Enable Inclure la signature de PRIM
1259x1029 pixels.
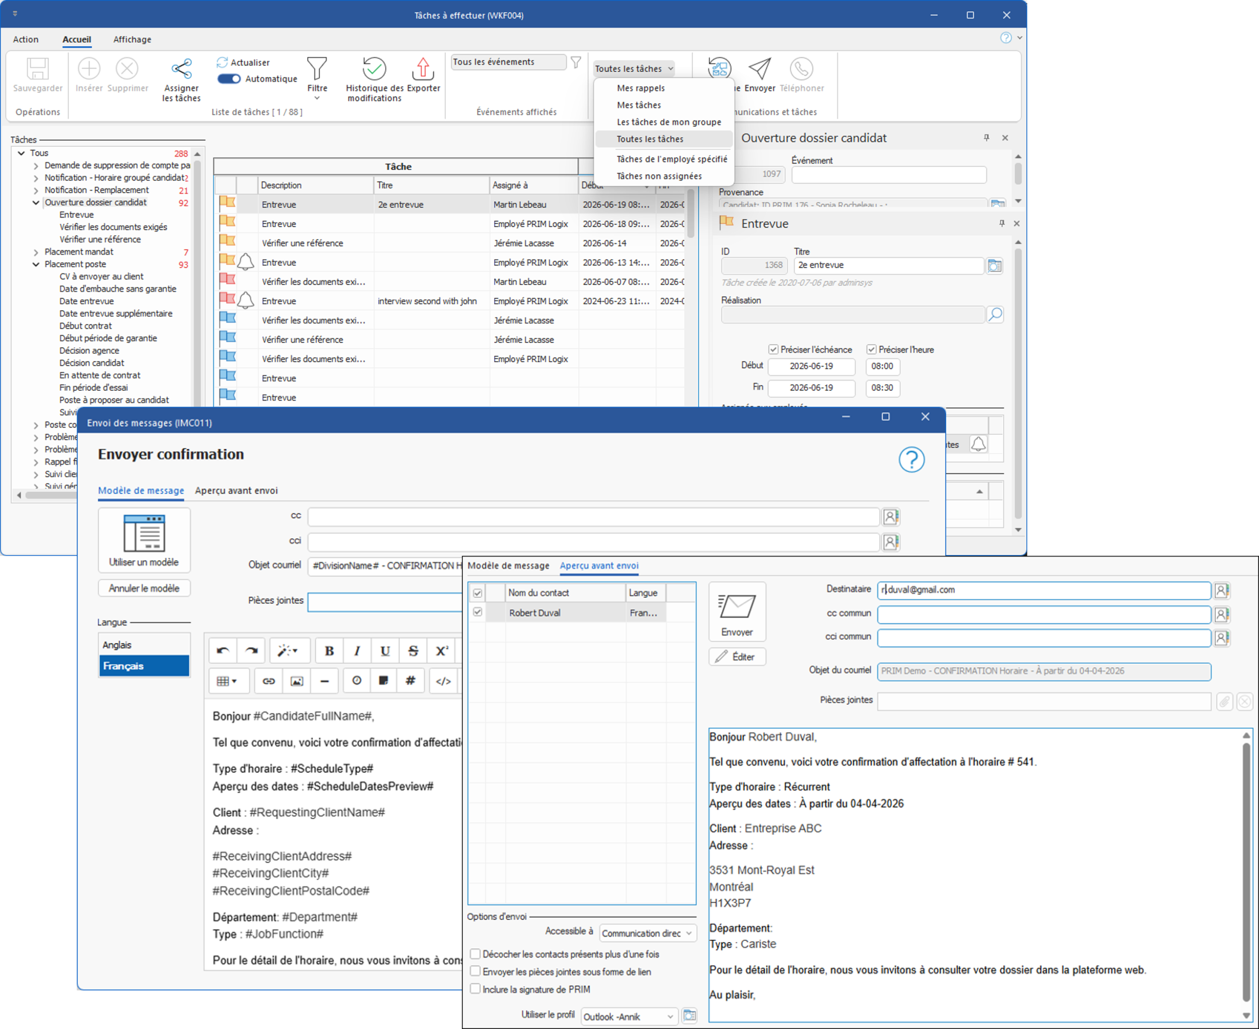coord(475,989)
